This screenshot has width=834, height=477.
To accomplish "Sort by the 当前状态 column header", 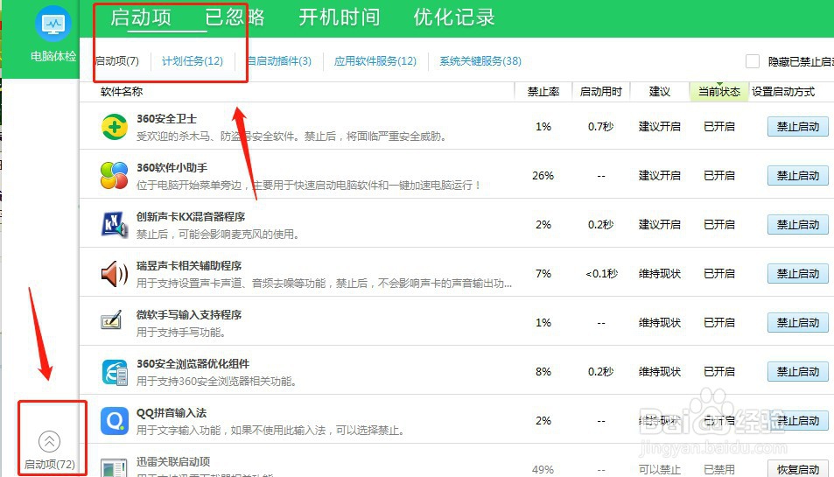I will tap(719, 92).
